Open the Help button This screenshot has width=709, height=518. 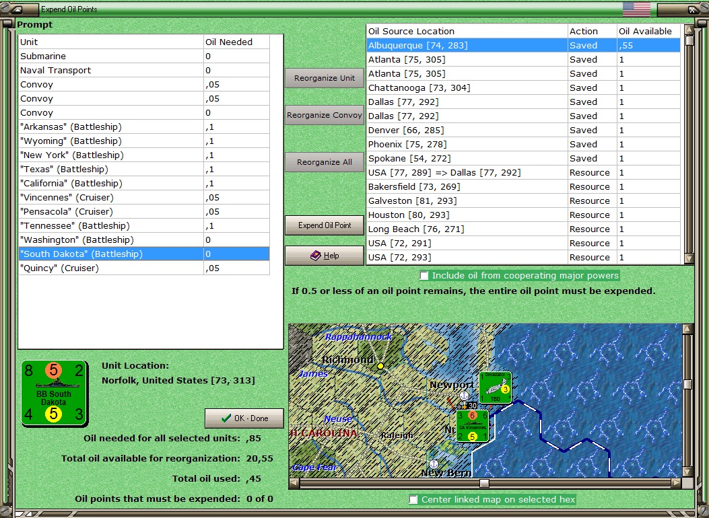tap(325, 256)
